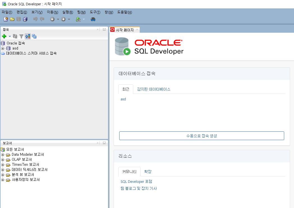Screen dimensions: 294x208
Task: Open recent connection asd link
Action: (123, 99)
